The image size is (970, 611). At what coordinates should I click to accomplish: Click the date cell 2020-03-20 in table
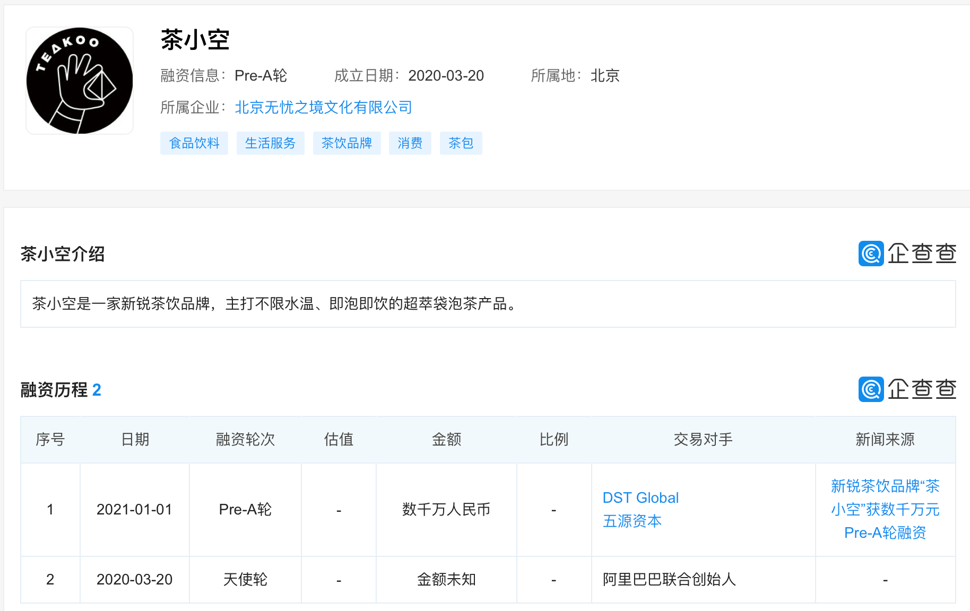coord(134,580)
